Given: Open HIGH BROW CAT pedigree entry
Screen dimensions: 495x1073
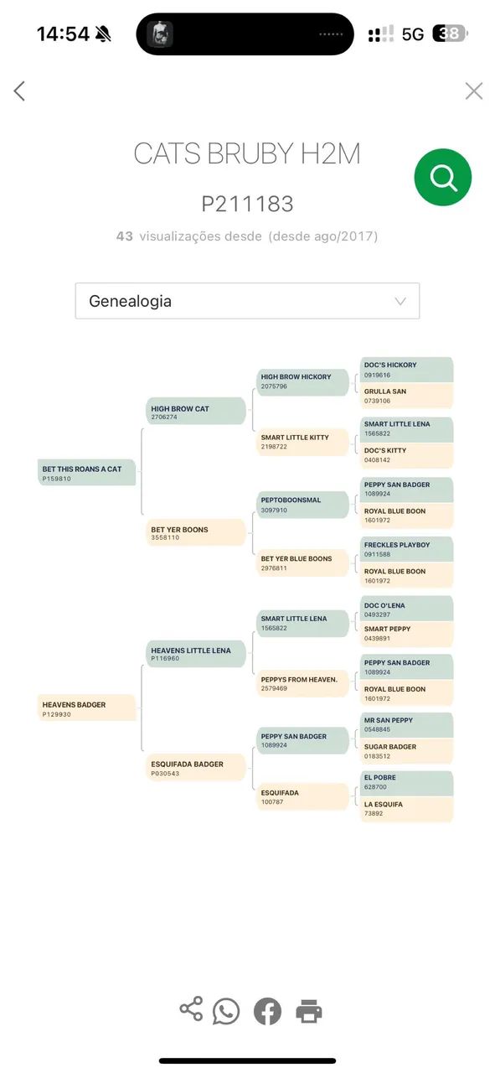Looking at the screenshot, I should (196, 412).
